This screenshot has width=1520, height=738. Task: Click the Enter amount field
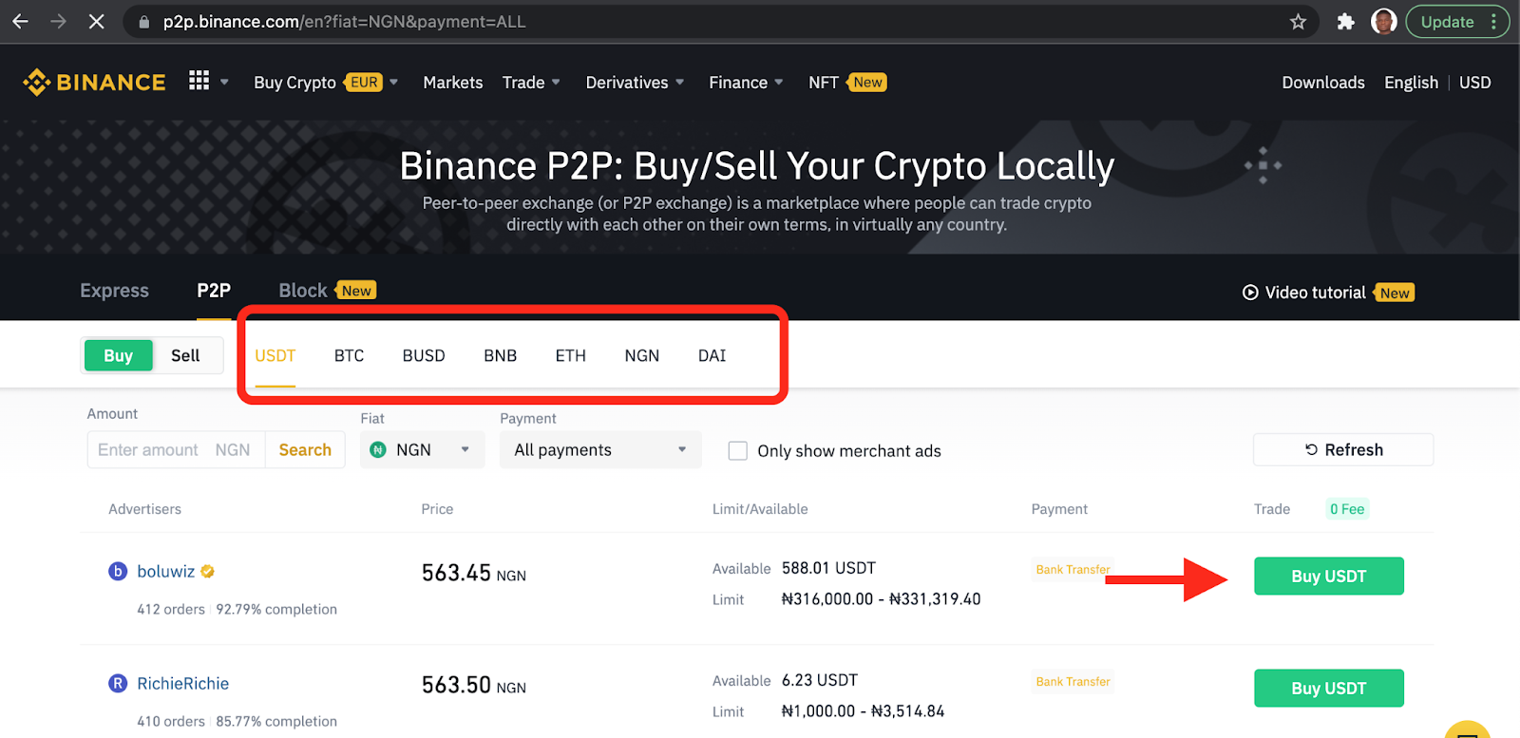coord(176,449)
